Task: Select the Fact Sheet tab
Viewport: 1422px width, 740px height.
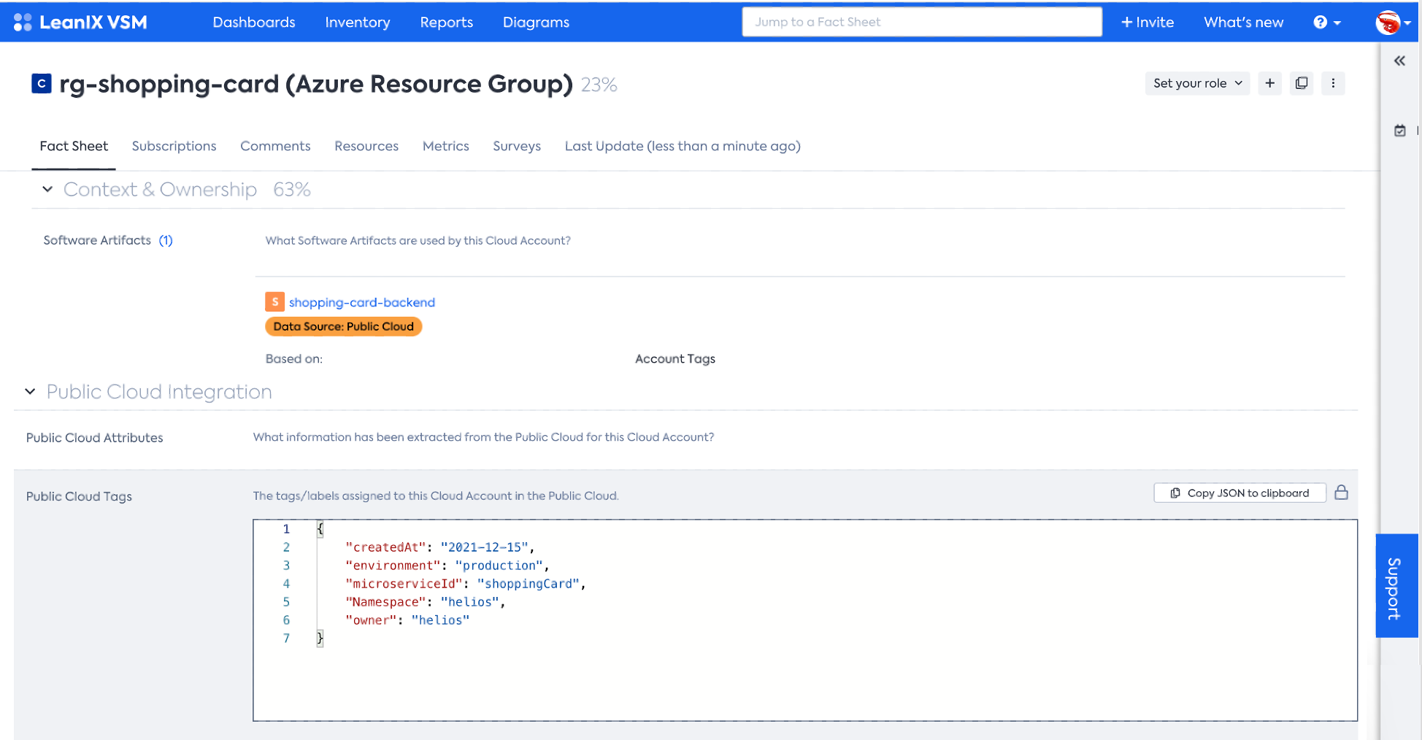Action: 74,146
